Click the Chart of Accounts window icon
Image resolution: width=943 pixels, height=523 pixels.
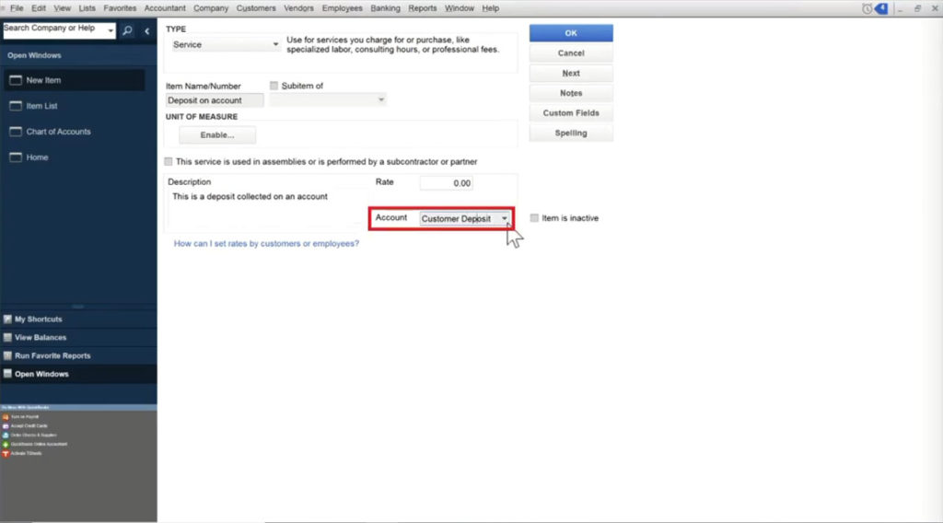tap(15, 132)
